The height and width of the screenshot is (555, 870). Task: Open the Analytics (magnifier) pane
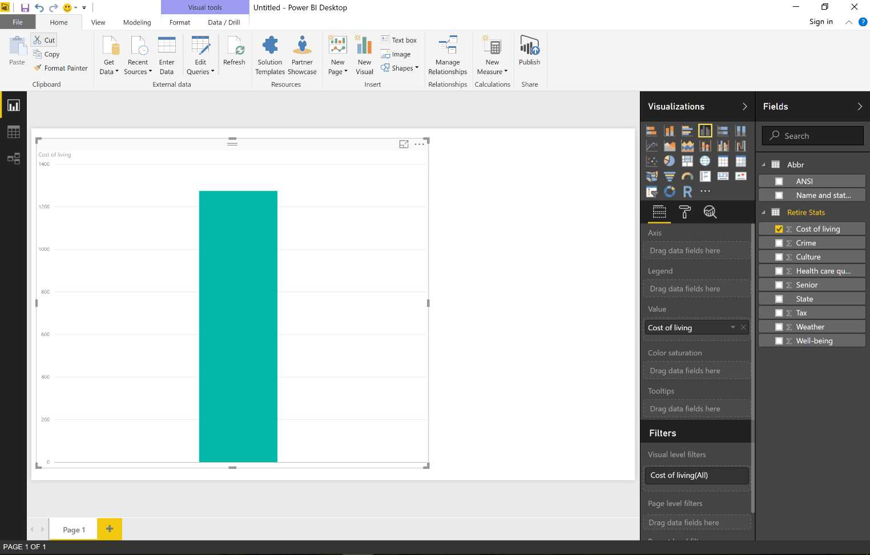pyautogui.click(x=710, y=212)
